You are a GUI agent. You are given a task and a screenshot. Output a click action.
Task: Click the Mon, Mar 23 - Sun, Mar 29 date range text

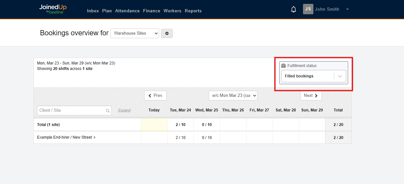[76, 63]
